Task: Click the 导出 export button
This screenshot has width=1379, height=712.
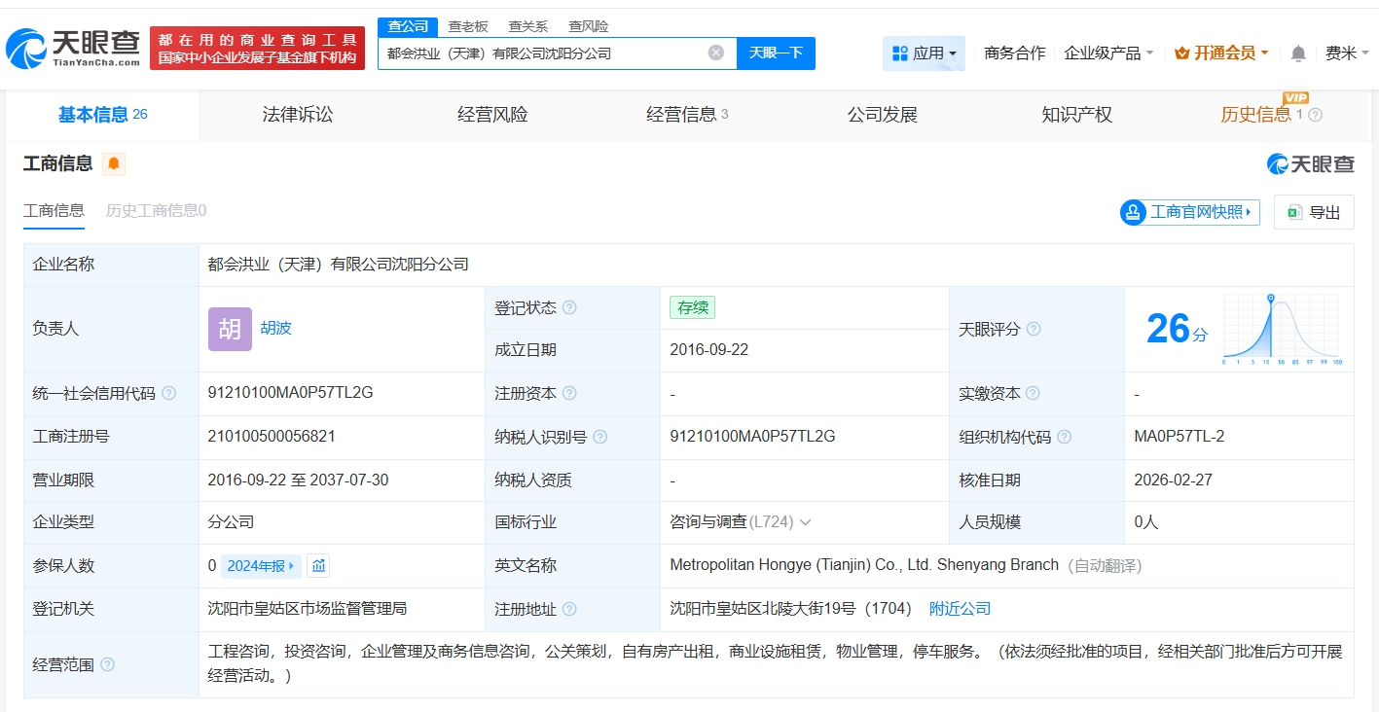Action: click(x=1313, y=212)
